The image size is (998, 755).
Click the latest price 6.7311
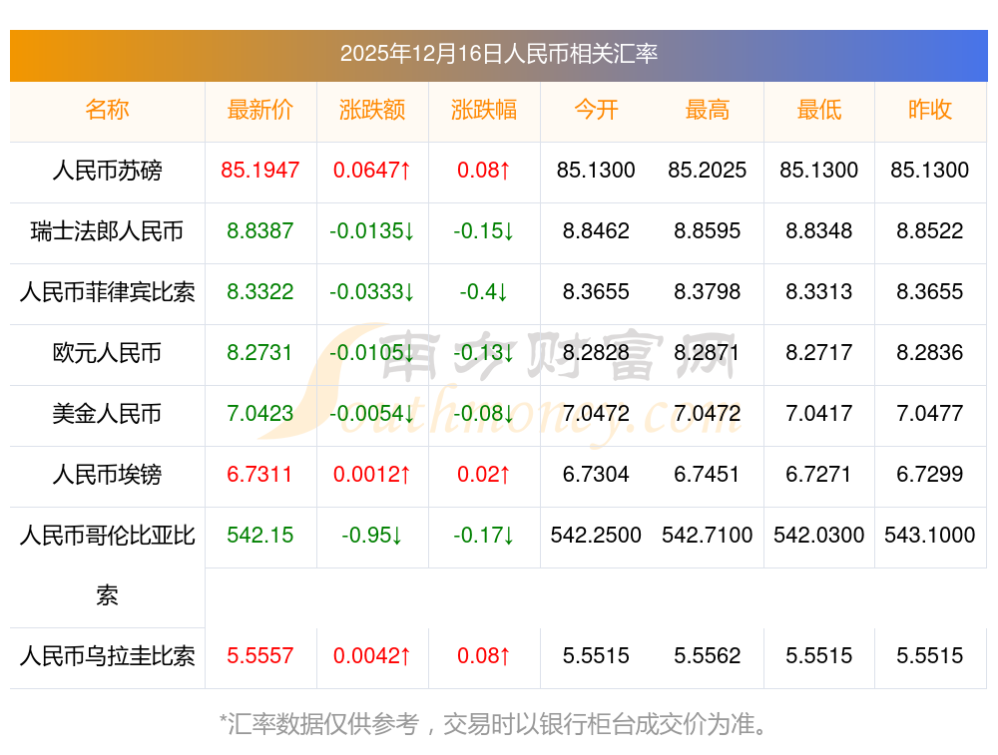point(259,474)
